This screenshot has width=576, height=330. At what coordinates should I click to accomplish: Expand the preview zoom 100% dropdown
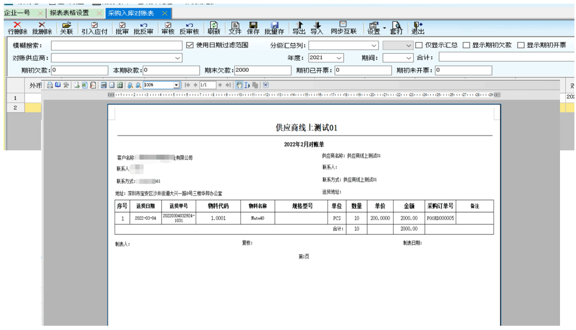pyautogui.click(x=176, y=85)
